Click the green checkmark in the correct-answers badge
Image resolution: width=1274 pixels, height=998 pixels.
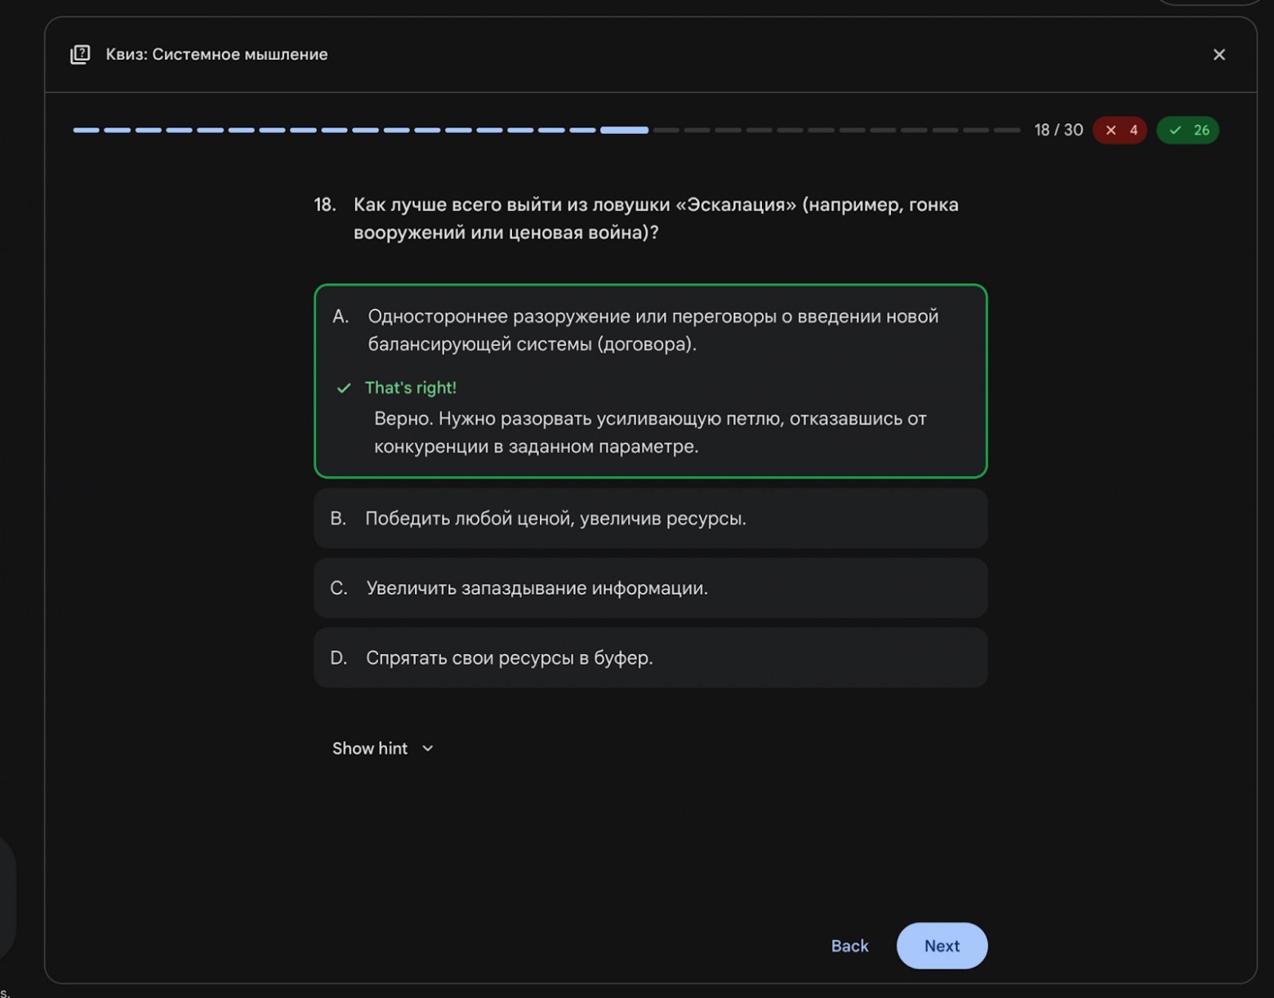(1176, 130)
